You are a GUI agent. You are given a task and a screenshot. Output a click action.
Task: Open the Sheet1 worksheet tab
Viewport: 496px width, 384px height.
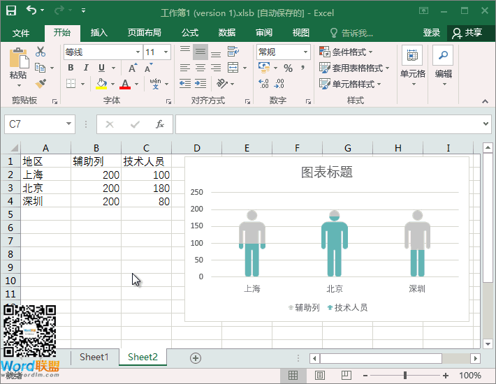[x=94, y=357]
